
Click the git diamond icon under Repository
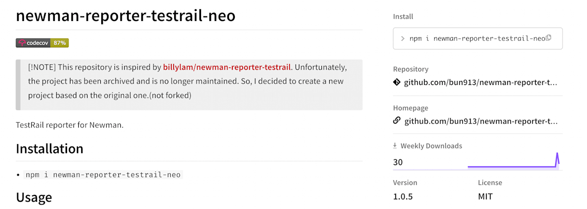click(x=397, y=82)
